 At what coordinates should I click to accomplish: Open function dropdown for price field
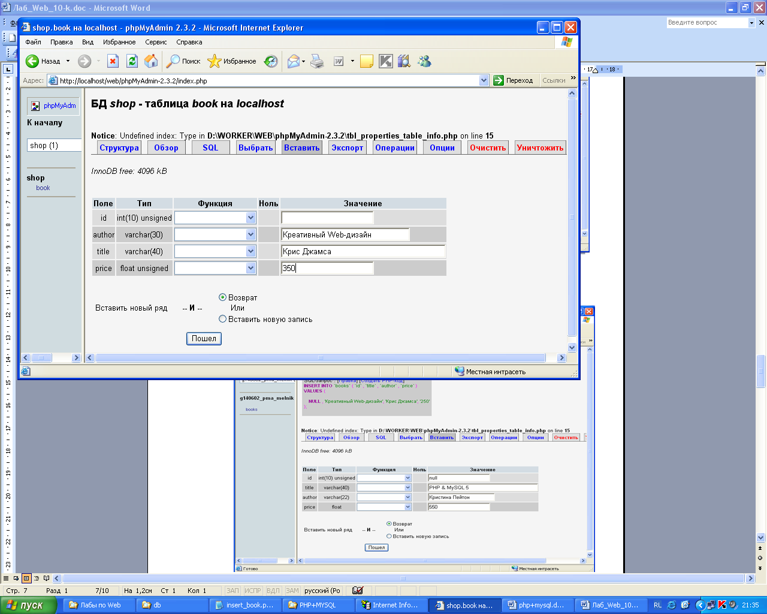tap(251, 268)
